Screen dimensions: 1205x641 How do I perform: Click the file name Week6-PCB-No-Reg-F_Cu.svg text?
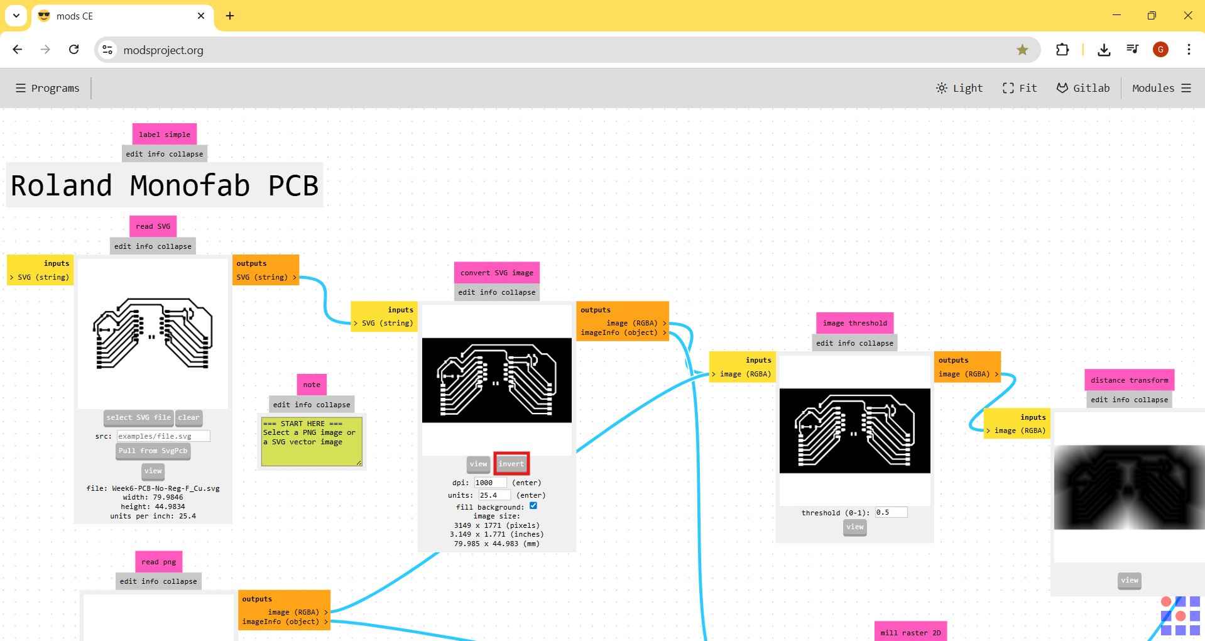click(166, 488)
